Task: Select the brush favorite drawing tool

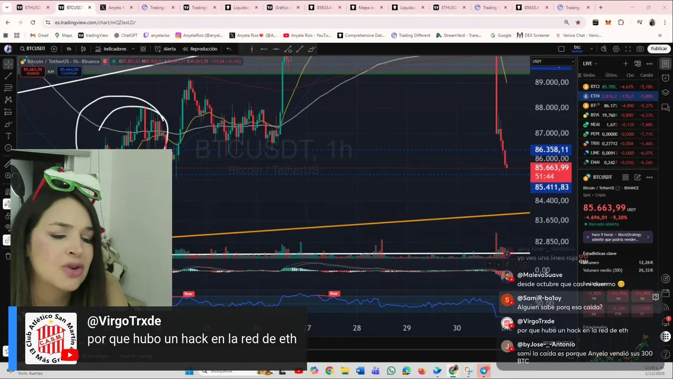Action: click(x=311, y=49)
